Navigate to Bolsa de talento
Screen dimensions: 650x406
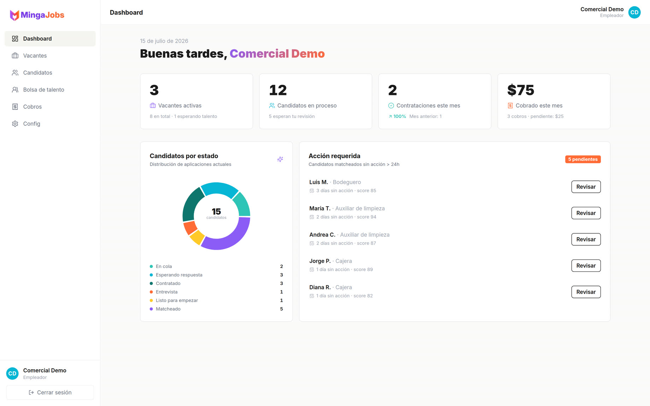(x=50, y=90)
